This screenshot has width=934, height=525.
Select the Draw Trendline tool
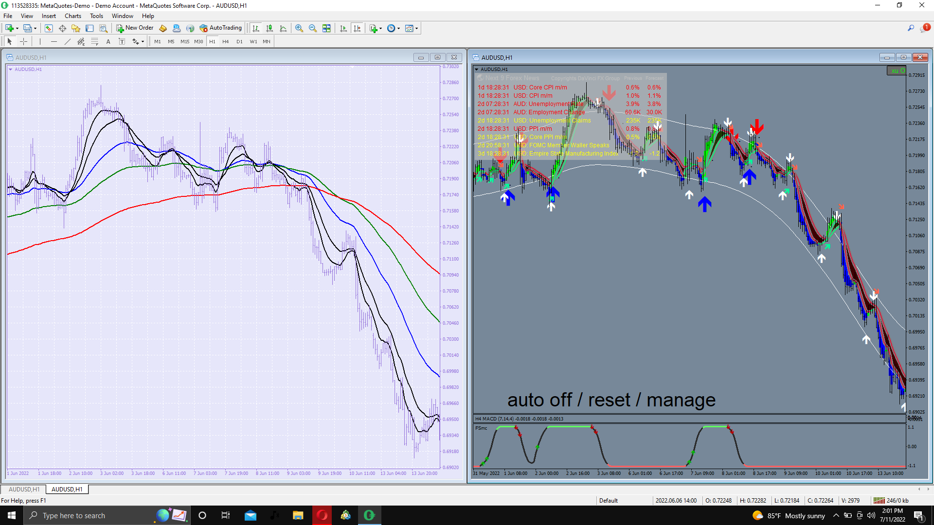click(x=68, y=42)
